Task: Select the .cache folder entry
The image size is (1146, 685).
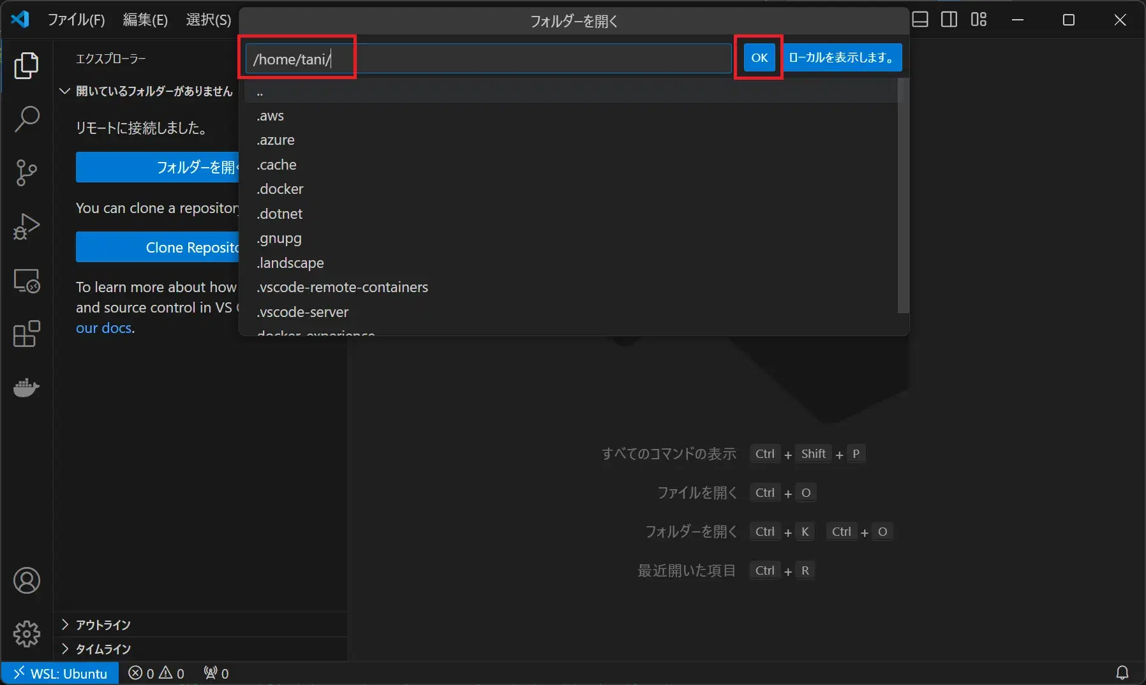Action: 571,165
